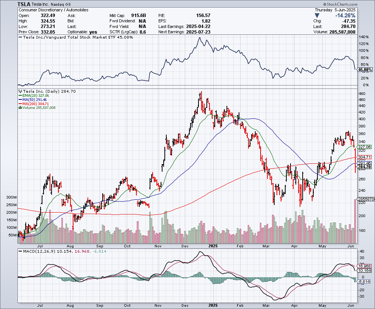
Task: Click the blue 291.46 tag on price axis
Action: (364, 163)
